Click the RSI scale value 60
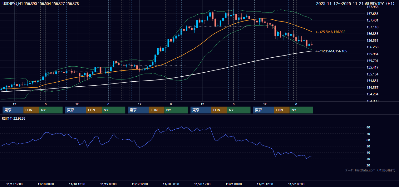 coord(368,140)
